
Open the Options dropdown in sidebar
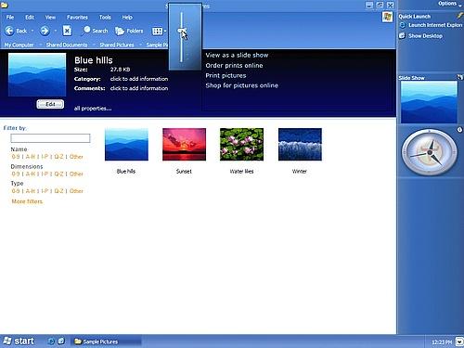[449, 4]
